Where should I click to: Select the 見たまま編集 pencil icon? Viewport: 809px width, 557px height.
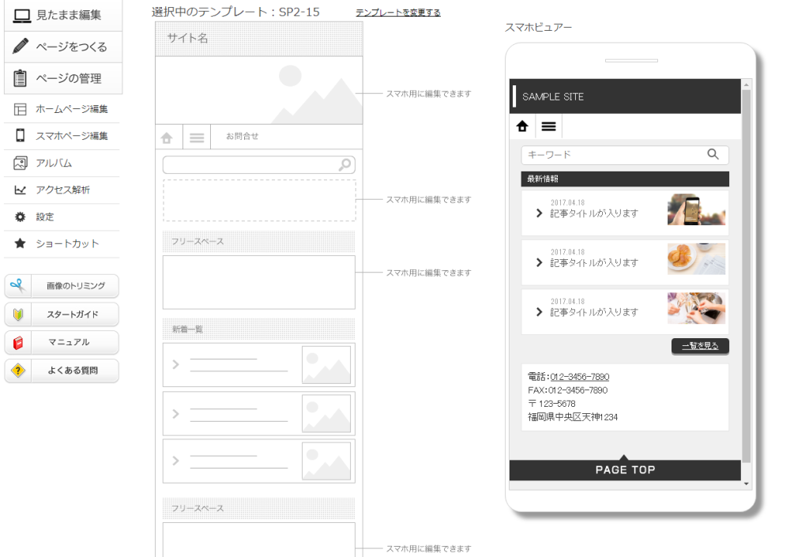click(x=21, y=14)
